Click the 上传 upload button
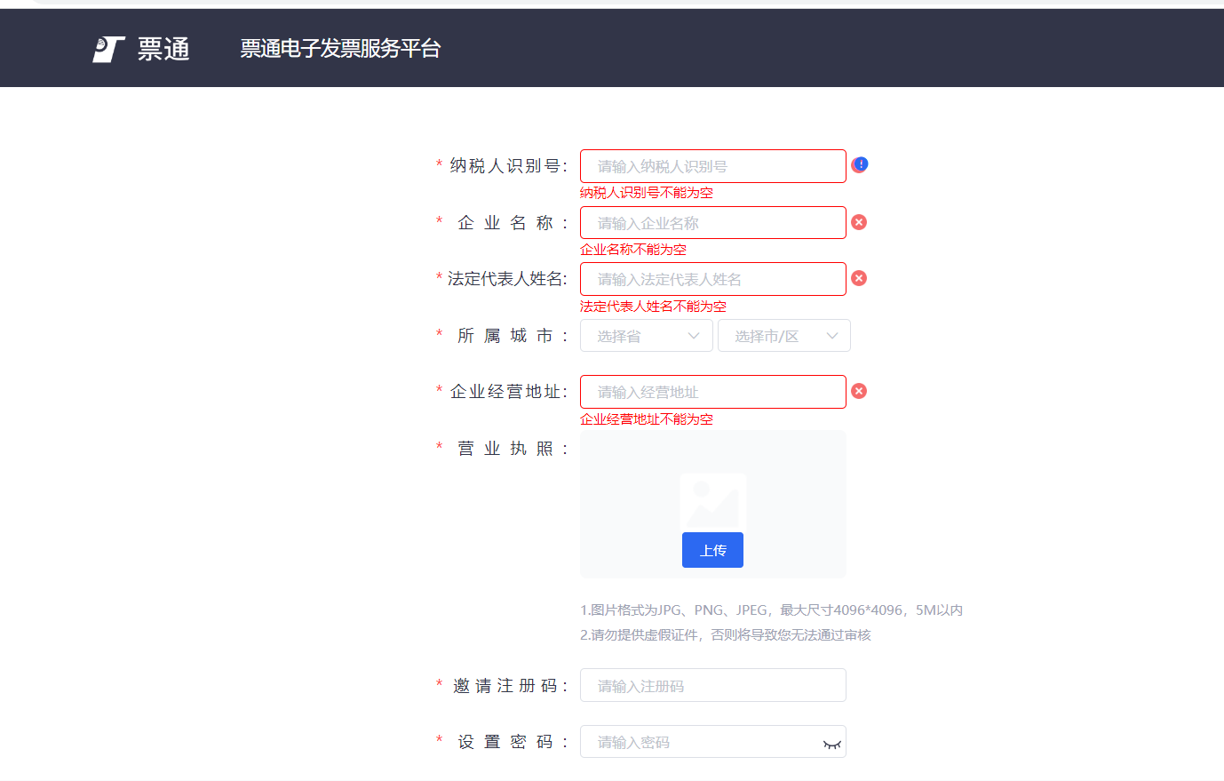This screenshot has width=1224, height=781. [712, 550]
